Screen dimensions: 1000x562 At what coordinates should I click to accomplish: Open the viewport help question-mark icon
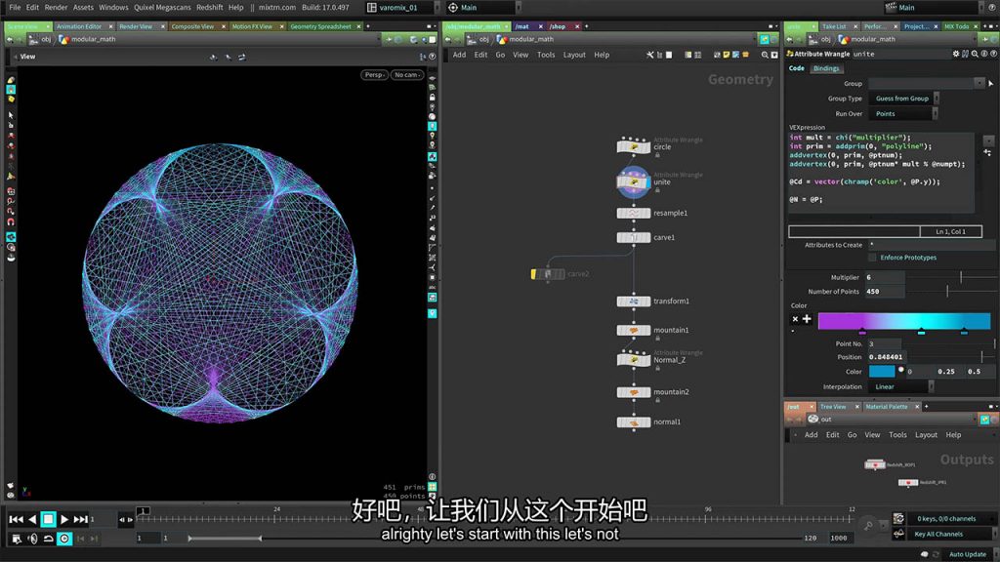[x=433, y=57]
